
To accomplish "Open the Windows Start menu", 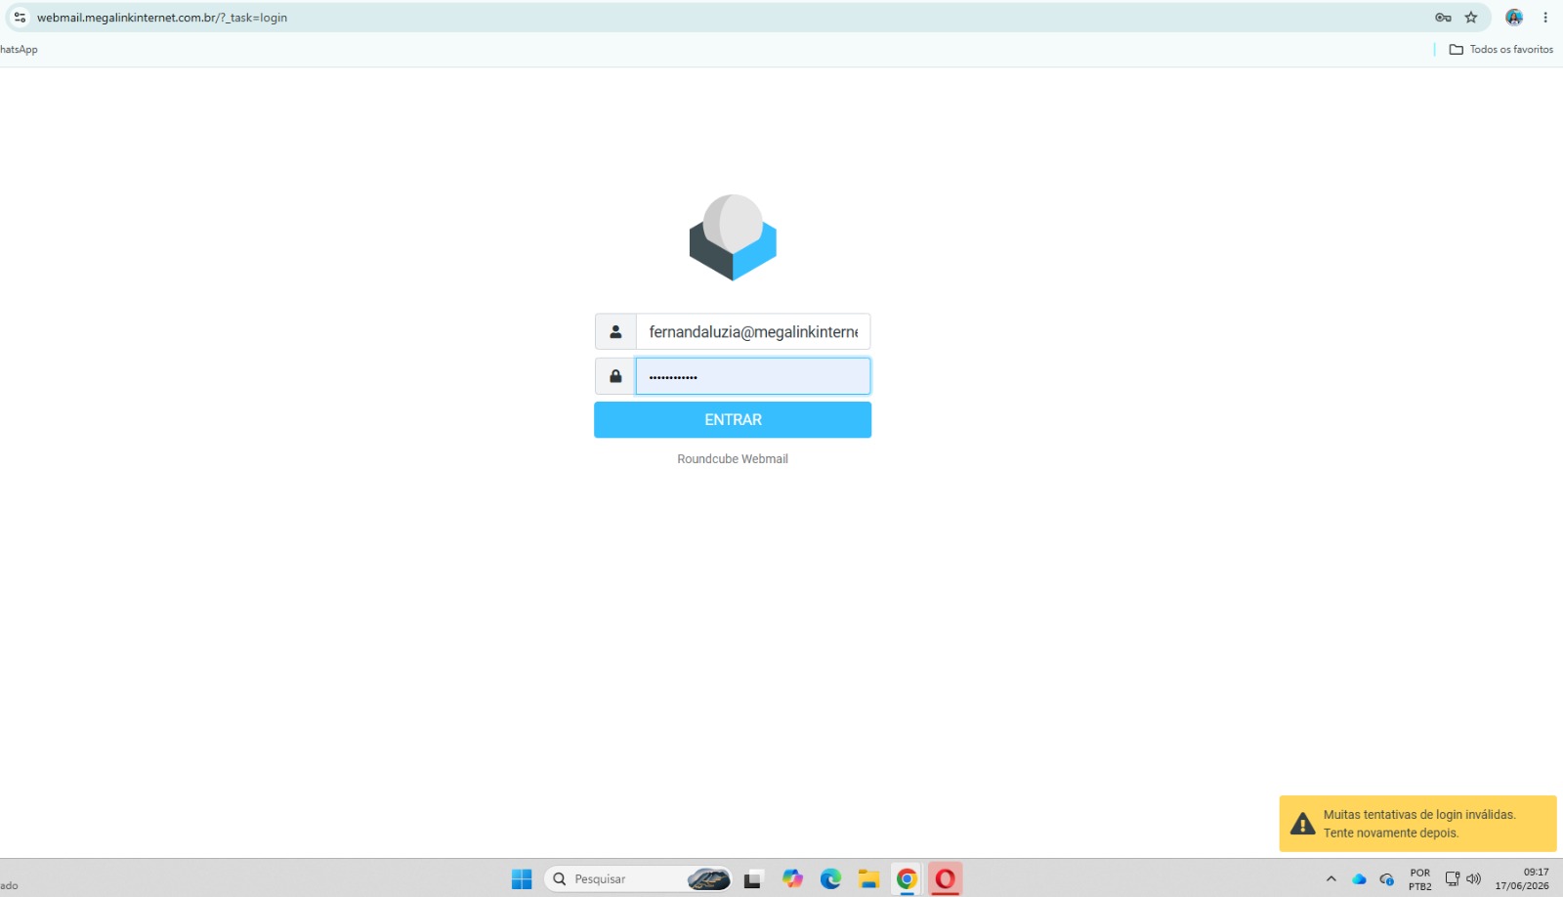I will coord(522,879).
